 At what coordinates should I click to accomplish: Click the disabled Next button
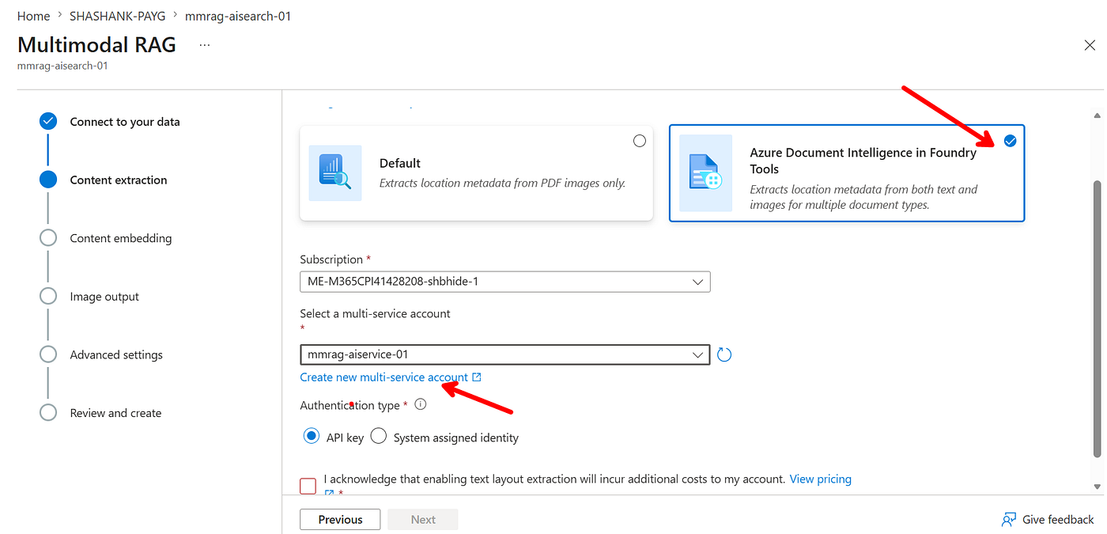(x=423, y=520)
